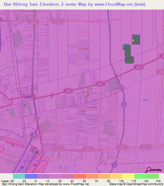Select the teal -35 meter legend swatch
Viewport: 164px width, 186px height.
pos(19,176)
